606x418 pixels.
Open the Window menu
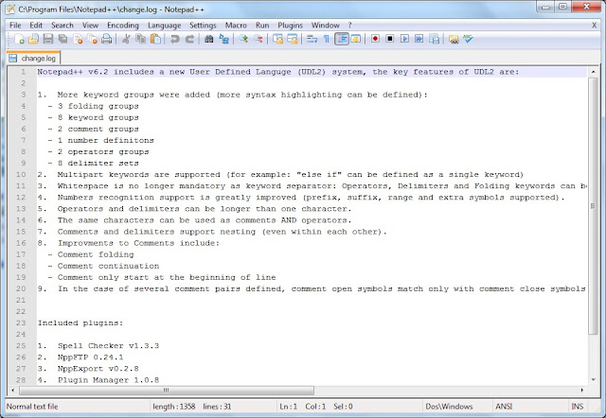pyautogui.click(x=326, y=26)
